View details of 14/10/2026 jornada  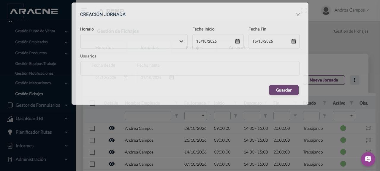tap(112, 152)
